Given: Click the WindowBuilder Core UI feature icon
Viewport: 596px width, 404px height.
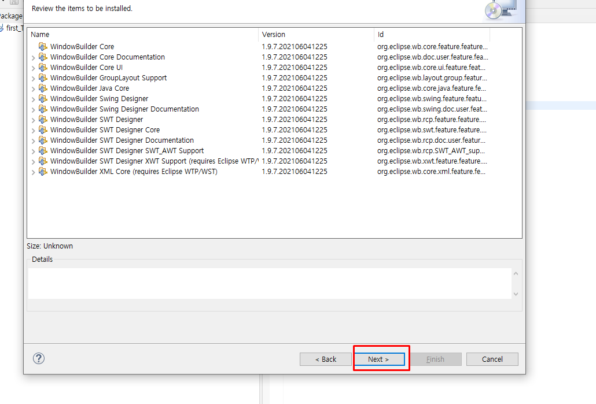Looking at the screenshot, I should [x=43, y=67].
